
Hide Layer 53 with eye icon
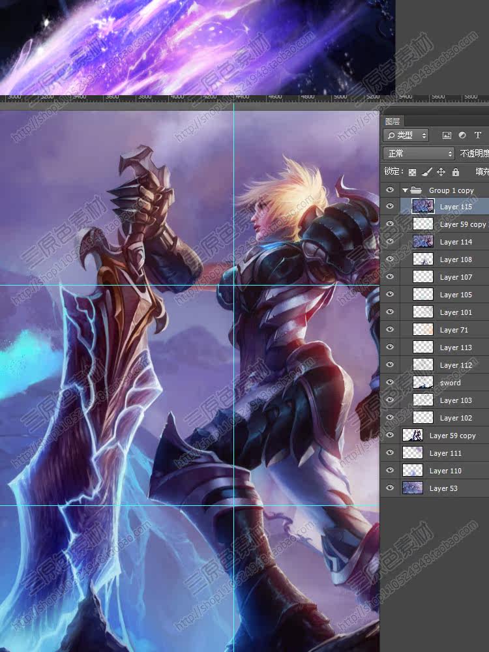(x=390, y=488)
